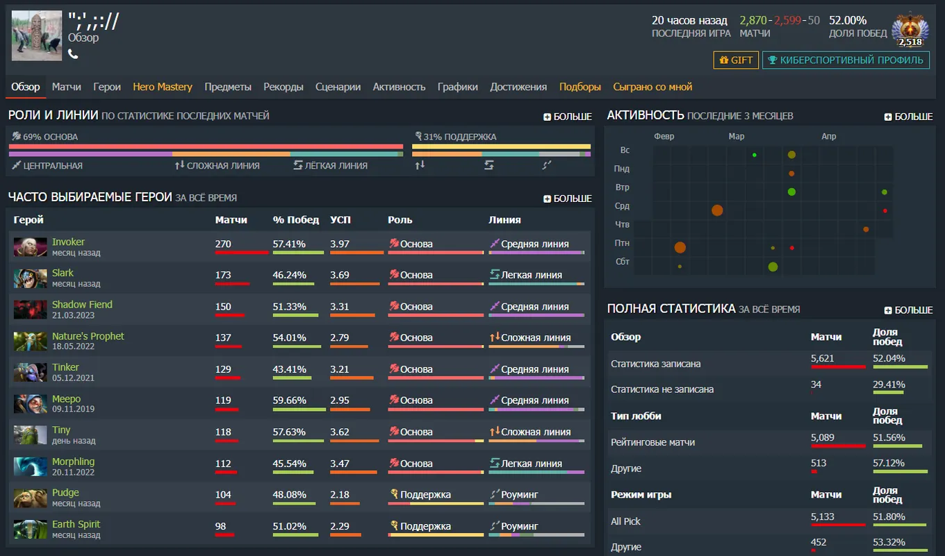This screenshot has height=556, width=945.
Task: Click the Pudge hero portrait
Action: point(31,498)
